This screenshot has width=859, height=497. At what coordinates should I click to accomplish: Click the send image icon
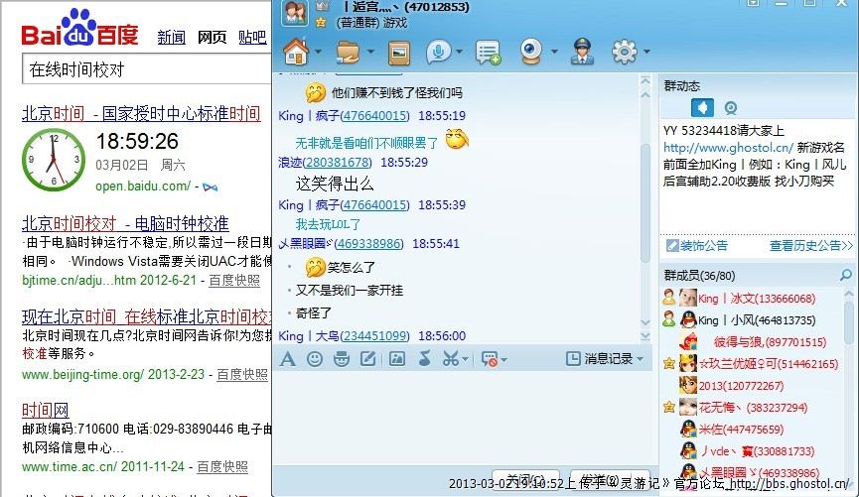(x=396, y=359)
